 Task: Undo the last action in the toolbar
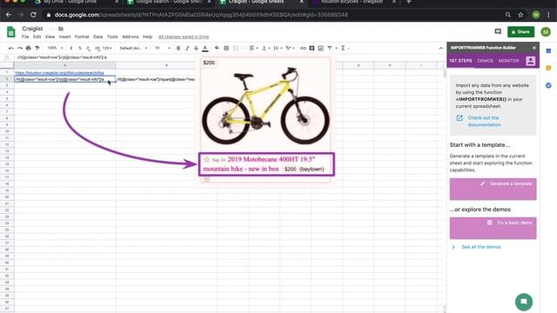coord(11,48)
